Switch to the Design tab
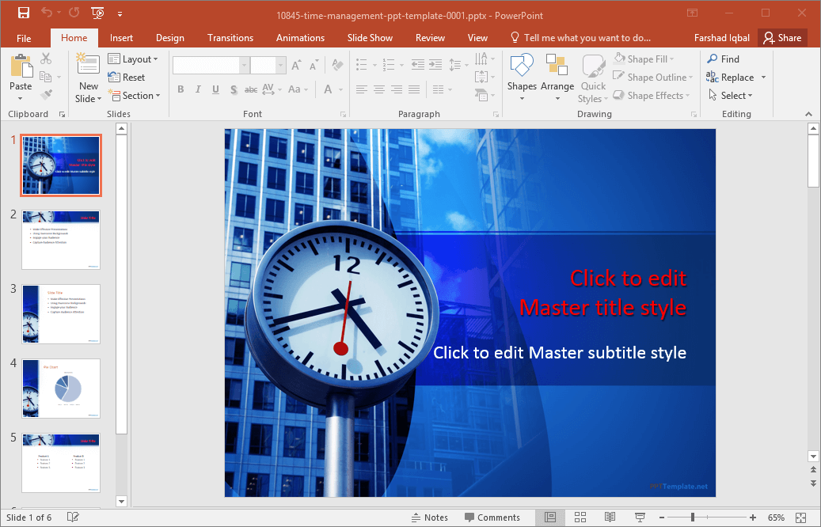The height and width of the screenshot is (527, 821). tap(169, 38)
